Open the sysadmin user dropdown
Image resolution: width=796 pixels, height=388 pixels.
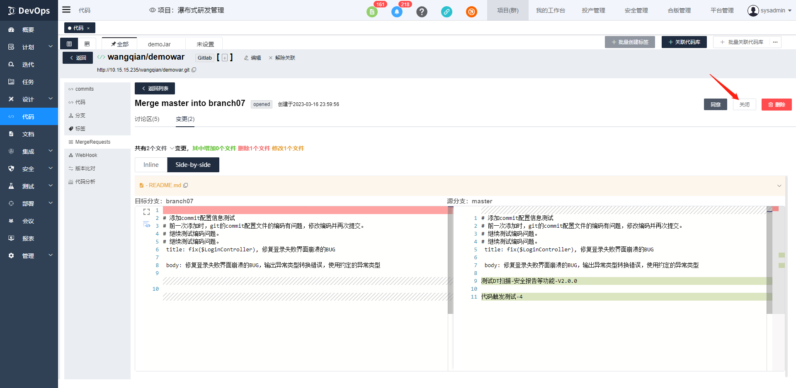point(769,10)
